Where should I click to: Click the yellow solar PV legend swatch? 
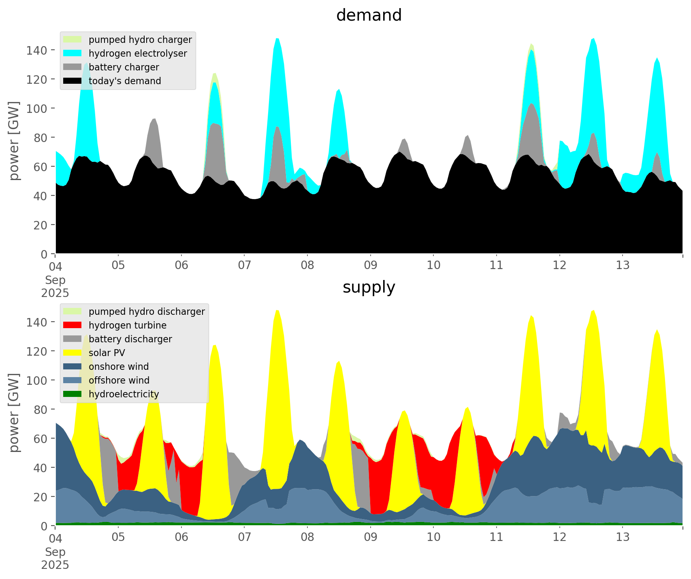pyautogui.click(x=73, y=353)
